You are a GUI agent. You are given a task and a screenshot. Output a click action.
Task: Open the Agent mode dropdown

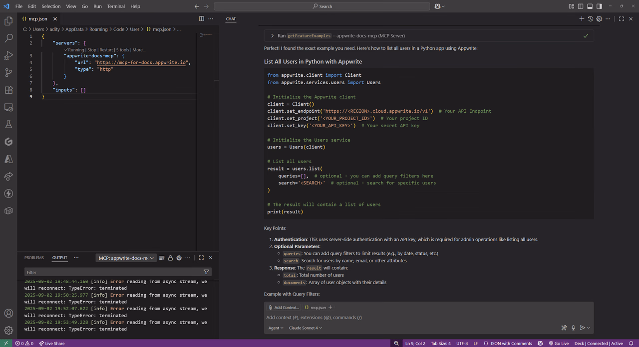(276, 328)
